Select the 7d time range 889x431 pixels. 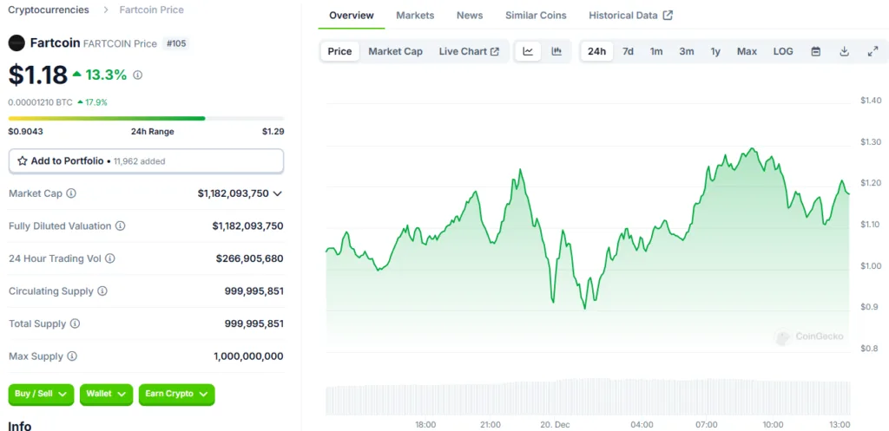(x=628, y=51)
